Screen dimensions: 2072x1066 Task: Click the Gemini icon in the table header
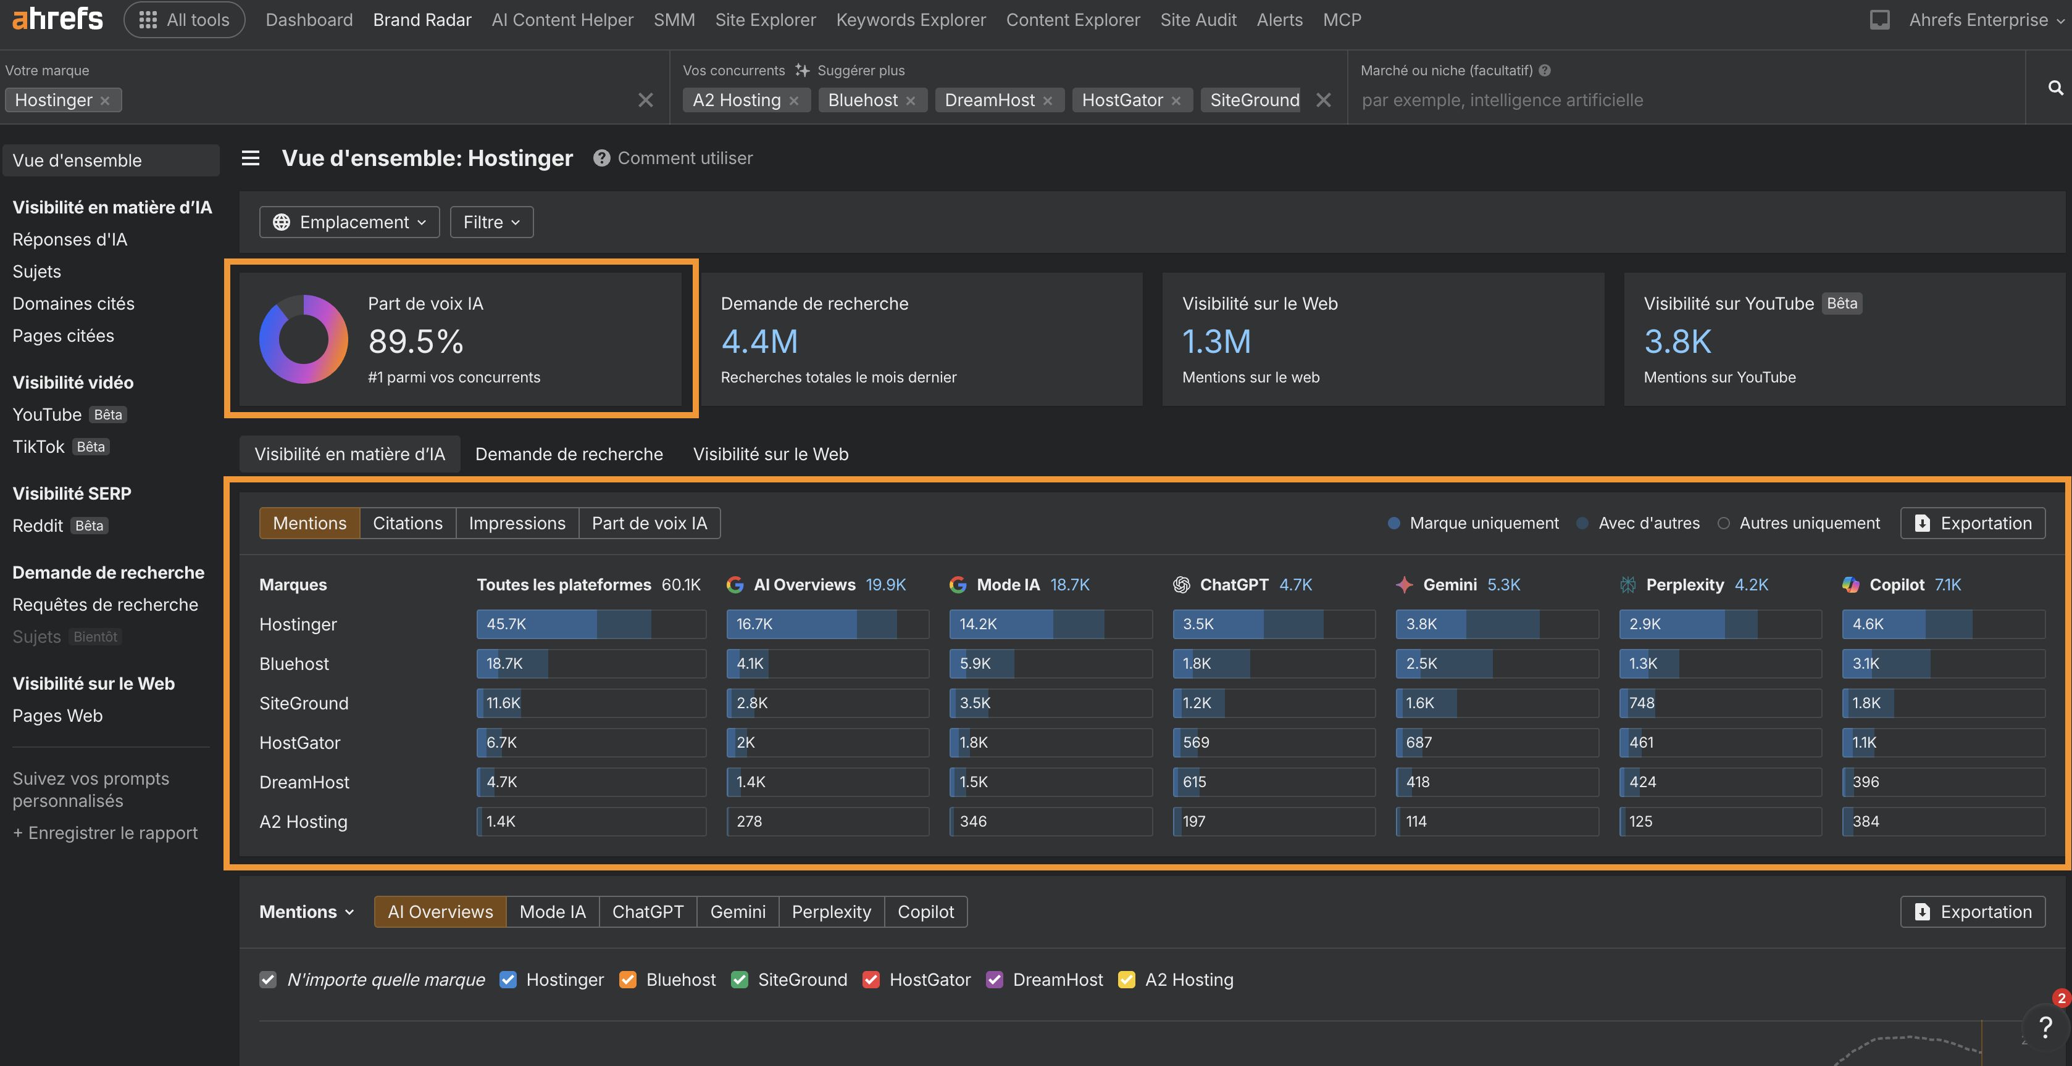1403,584
